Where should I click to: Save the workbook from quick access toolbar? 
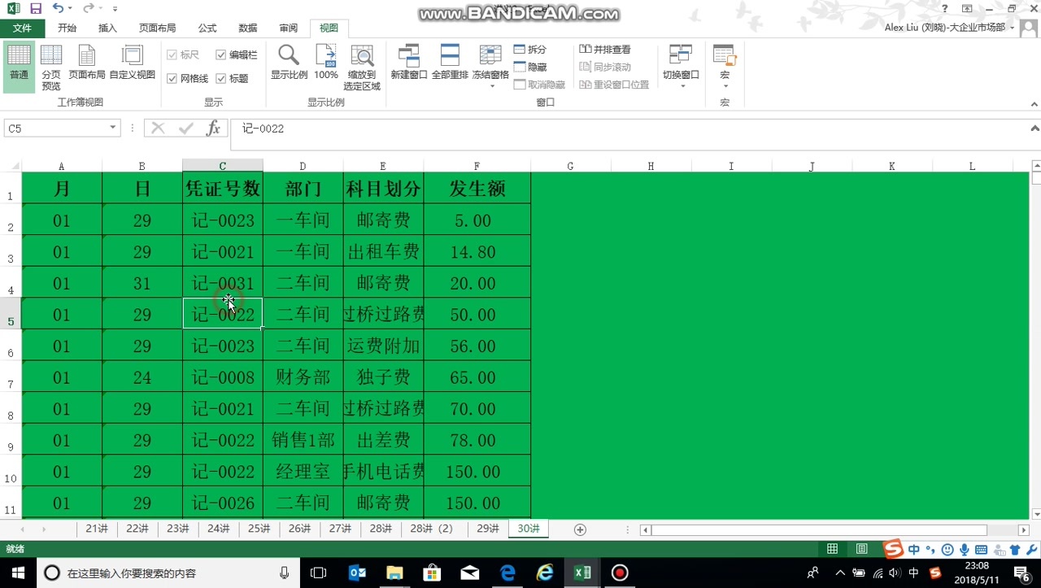coord(36,8)
